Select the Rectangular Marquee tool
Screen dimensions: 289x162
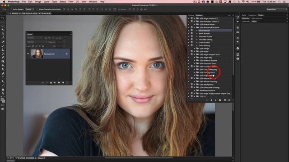(3, 22)
